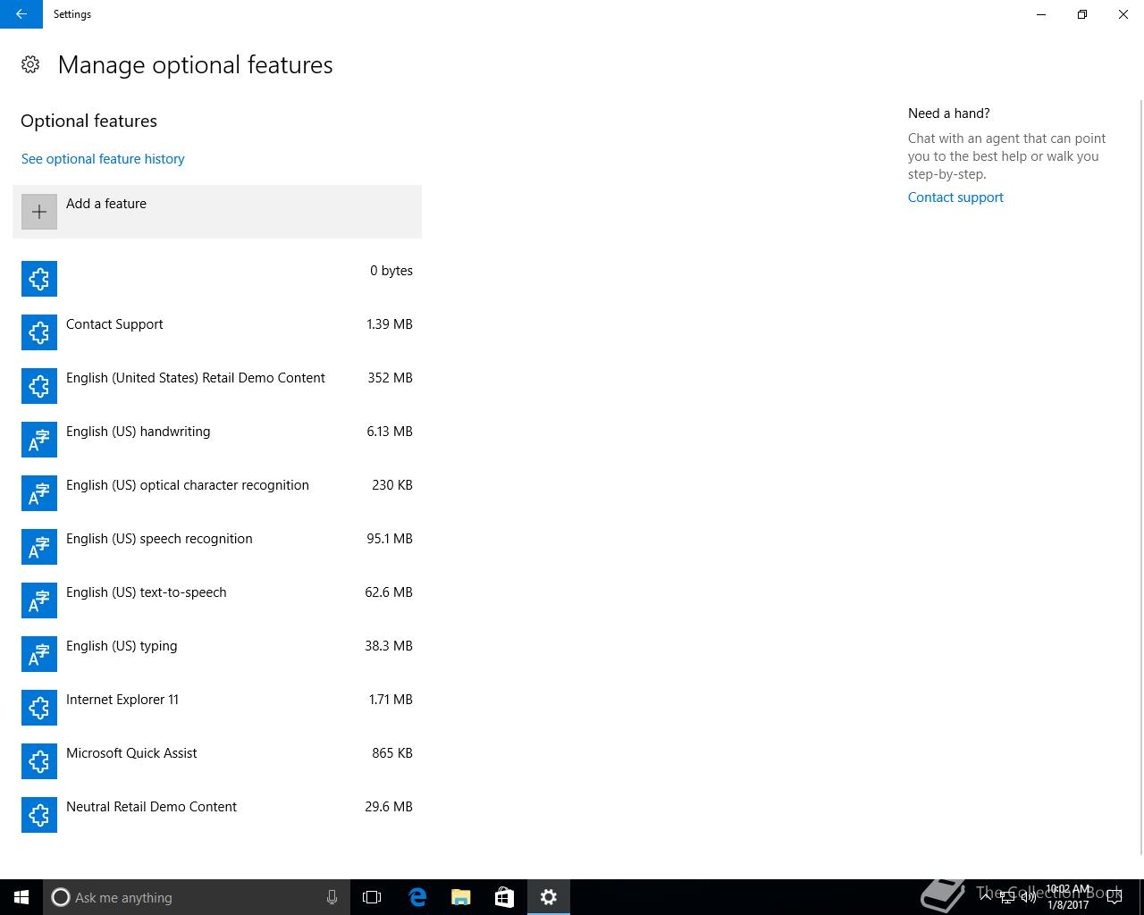
Task: Select Microsoft Quick Assist entry
Action: [x=131, y=753]
